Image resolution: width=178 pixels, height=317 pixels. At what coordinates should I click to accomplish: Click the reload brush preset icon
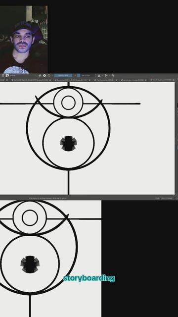[x=49, y=76]
